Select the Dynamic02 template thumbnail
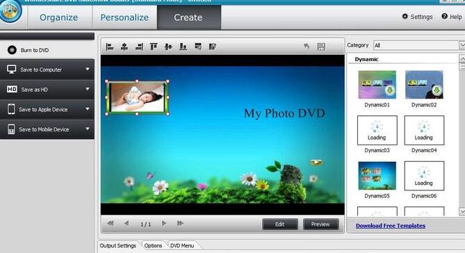Image resolution: width=465 pixels, height=253 pixels. [x=424, y=85]
